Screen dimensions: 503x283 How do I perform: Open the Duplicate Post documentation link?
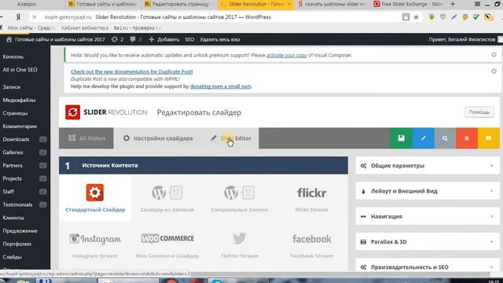coord(131,72)
